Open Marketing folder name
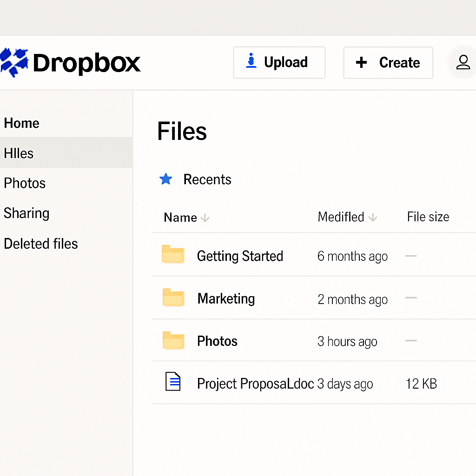 [x=226, y=299]
